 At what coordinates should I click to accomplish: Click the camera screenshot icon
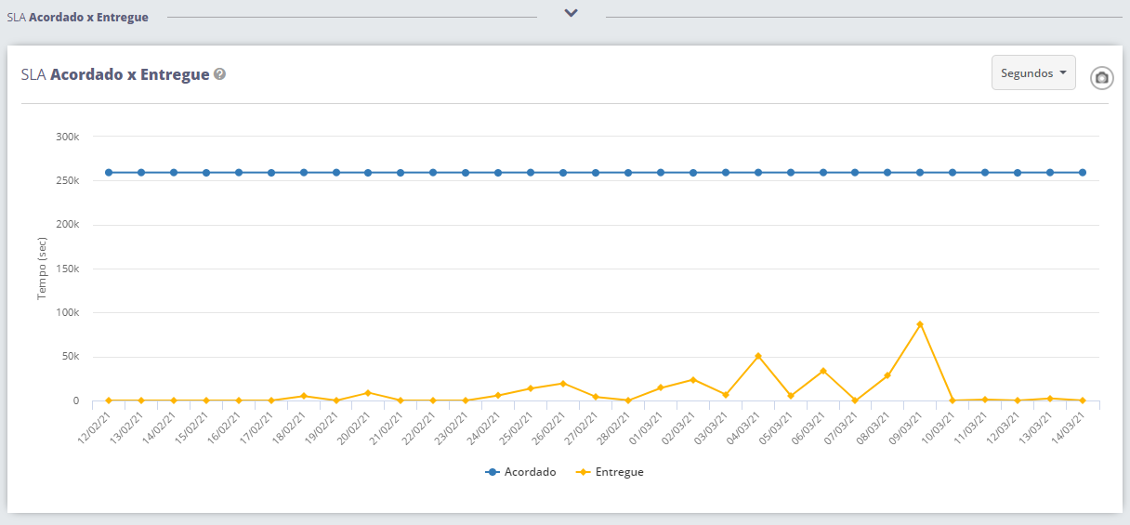1102,78
